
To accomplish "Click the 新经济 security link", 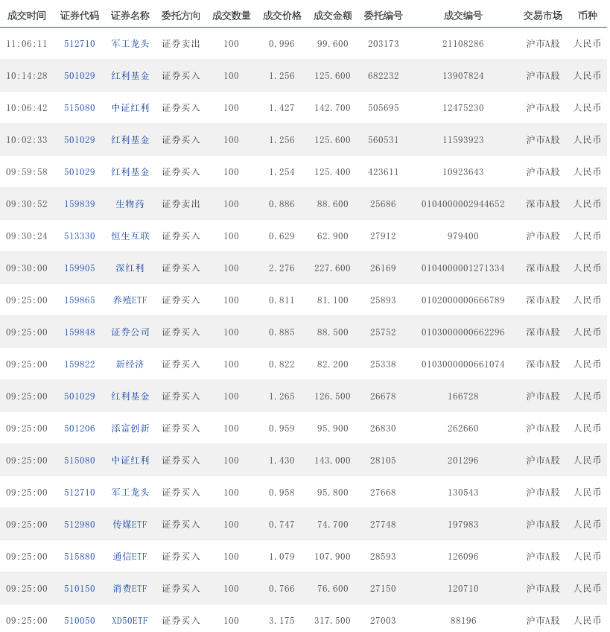I will tap(130, 364).
